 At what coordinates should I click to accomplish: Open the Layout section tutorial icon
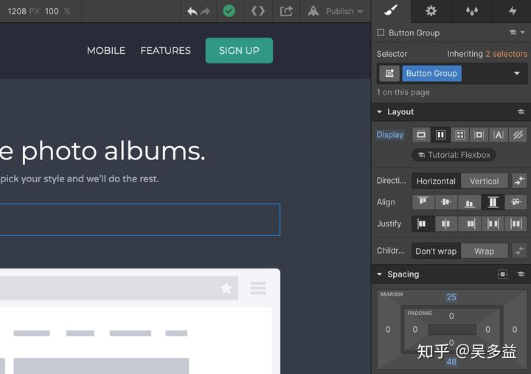pyautogui.click(x=521, y=112)
